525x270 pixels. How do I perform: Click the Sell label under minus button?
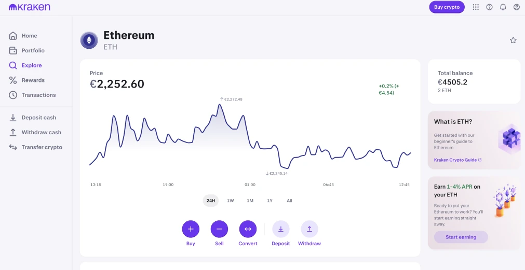pyautogui.click(x=219, y=244)
